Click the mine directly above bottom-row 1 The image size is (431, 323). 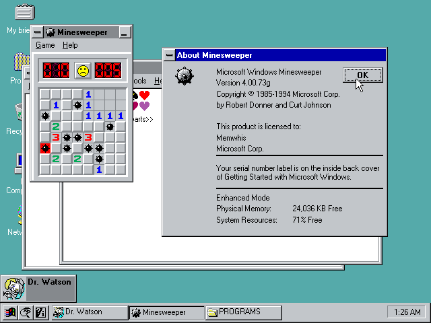[x=99, y=159]
